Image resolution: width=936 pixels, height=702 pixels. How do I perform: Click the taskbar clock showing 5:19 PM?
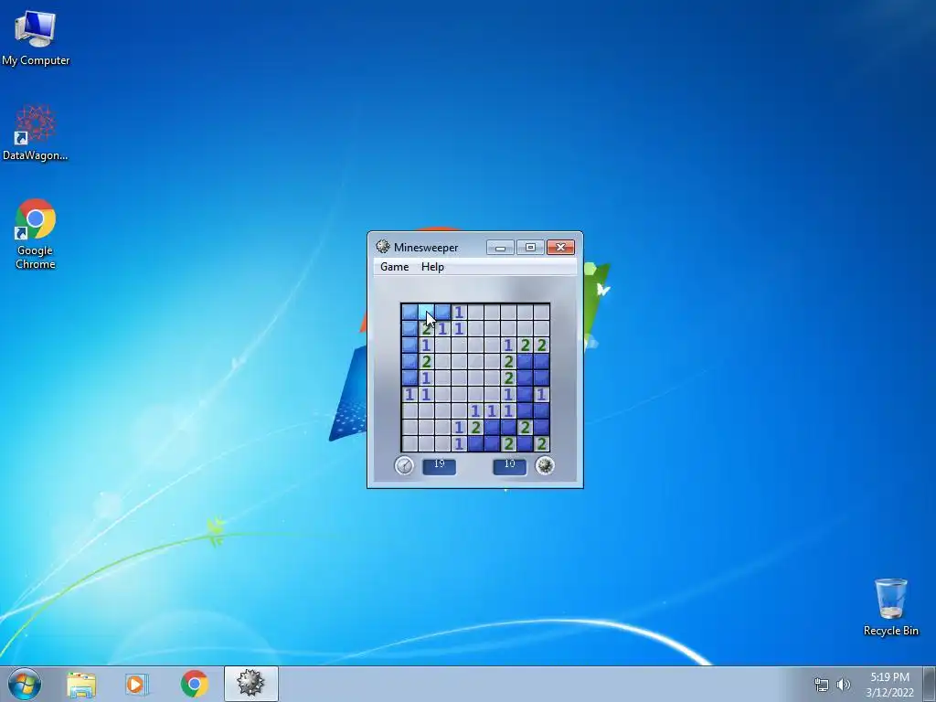[x=890, y=684]
